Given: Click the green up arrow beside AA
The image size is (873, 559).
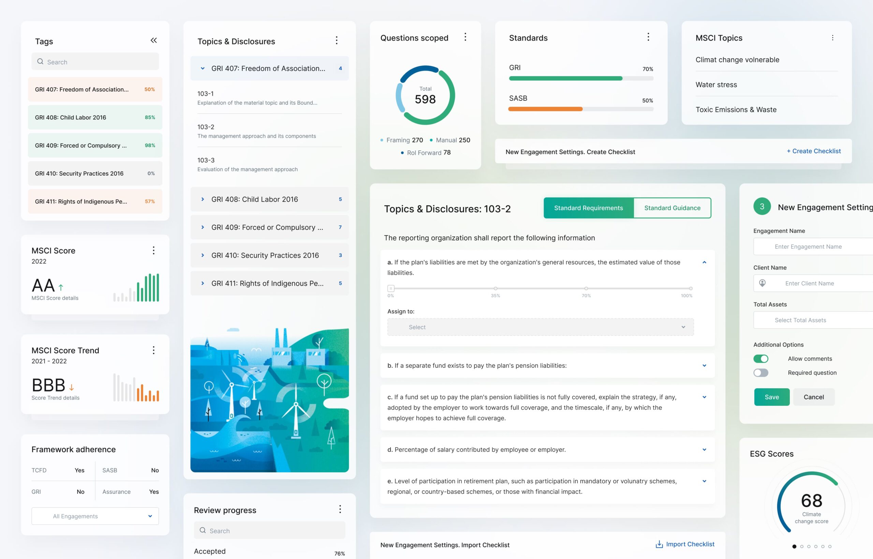Looking at the screenshot, I should (x=61, y=287).
